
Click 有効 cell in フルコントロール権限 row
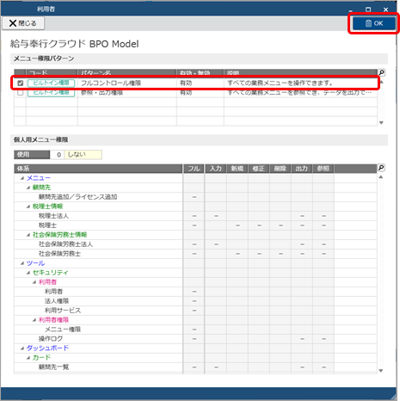200,83
